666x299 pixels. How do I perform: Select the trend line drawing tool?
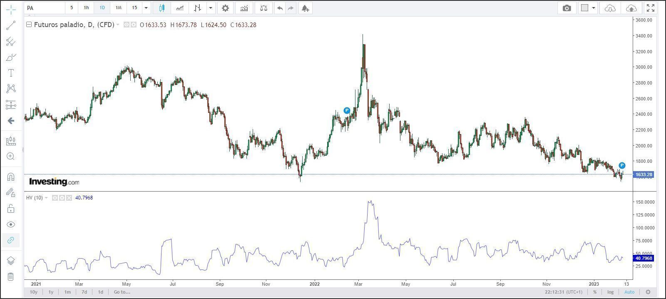11,25
